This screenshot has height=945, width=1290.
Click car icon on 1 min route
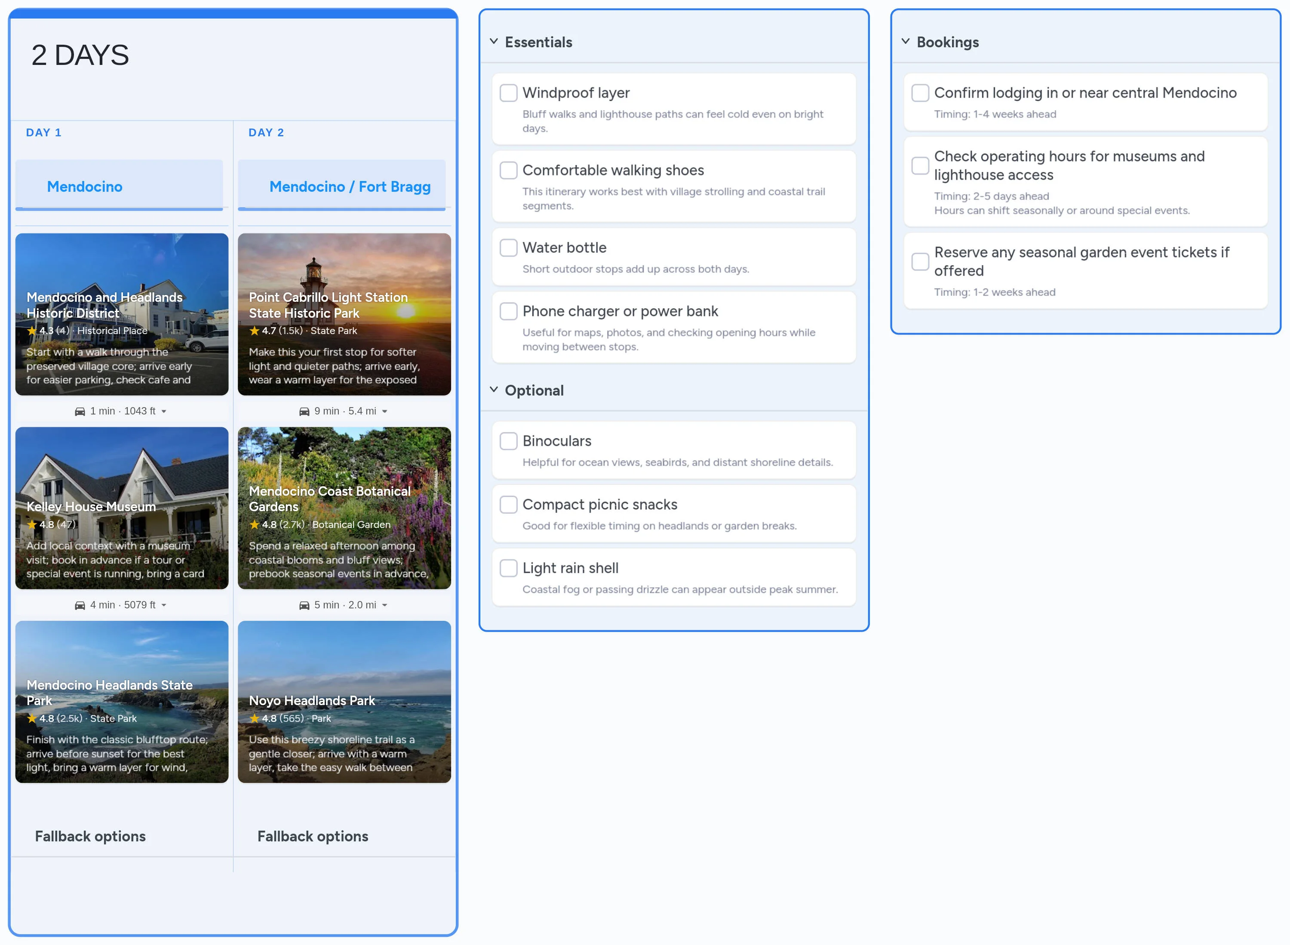click(x=80, y=411)
